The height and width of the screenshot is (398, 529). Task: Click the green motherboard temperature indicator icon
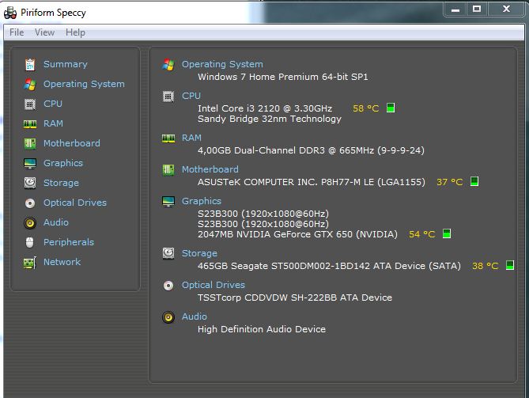(474, 181)
